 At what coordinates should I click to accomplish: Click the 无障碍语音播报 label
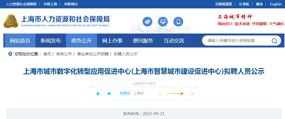(x=144, y=84)
